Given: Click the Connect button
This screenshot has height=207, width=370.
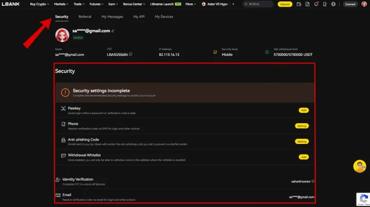Looking at the screenshot, I should coord(350,4).
